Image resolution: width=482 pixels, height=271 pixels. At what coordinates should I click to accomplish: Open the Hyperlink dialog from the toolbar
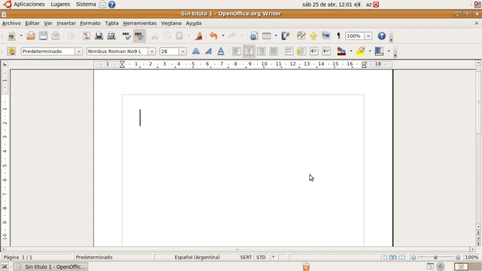pos(253,36)
